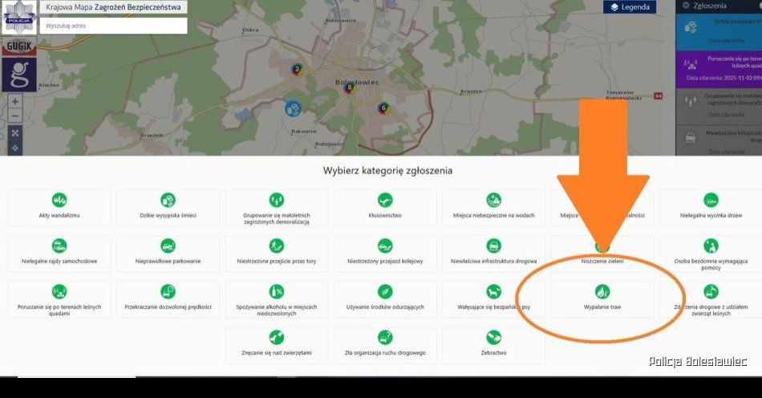Pick Niewłaściwa infrastruktura drogowa icon

point(494,246)
